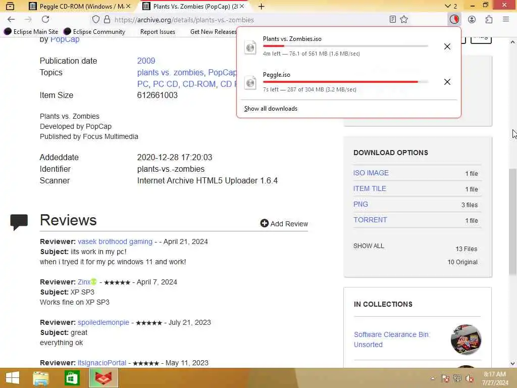Click the scrollbar down arrow
Viewport: 517px width, 388px height.
512,364
